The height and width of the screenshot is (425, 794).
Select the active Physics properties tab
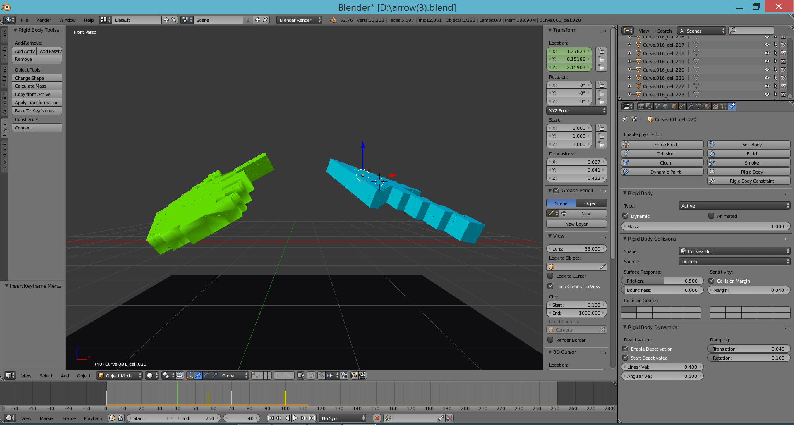click(x=732, y=106)
